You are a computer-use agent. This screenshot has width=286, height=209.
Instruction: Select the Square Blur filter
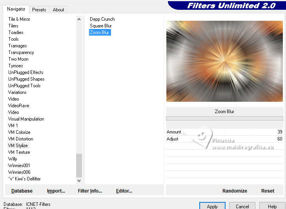[101, 26]
